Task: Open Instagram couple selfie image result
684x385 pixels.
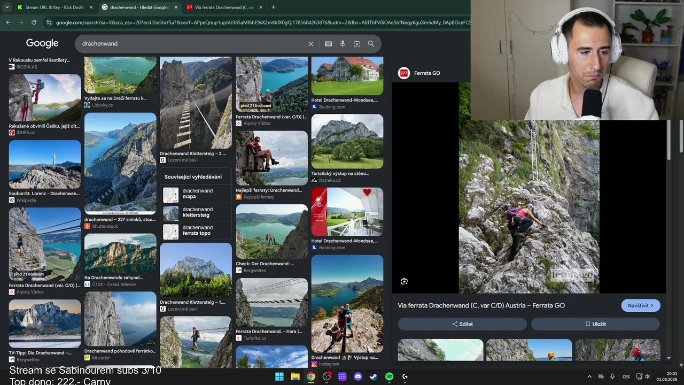Action: [x=347, y=304]
